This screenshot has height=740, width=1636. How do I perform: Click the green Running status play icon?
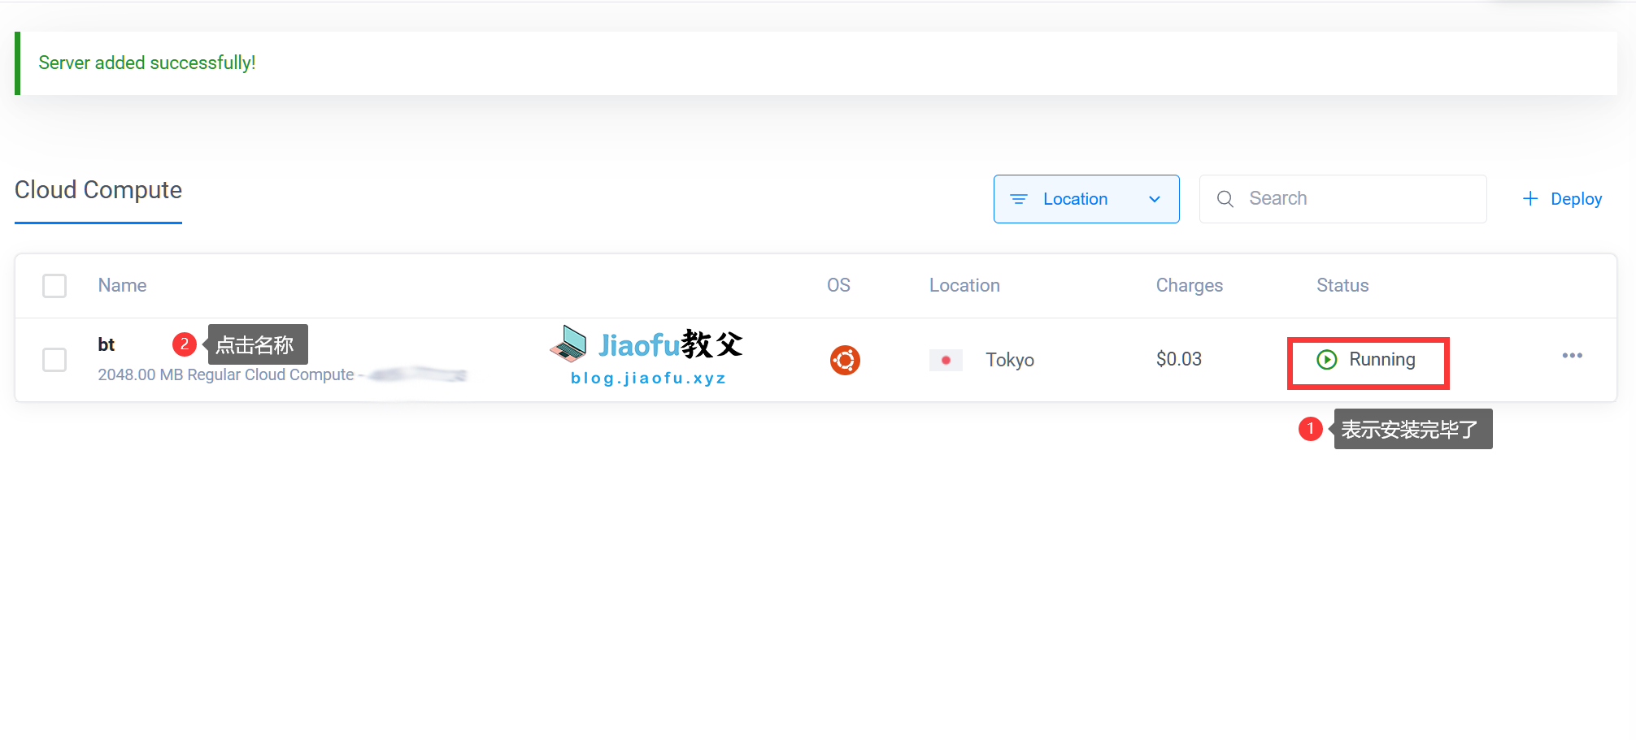click(1326, 360)
